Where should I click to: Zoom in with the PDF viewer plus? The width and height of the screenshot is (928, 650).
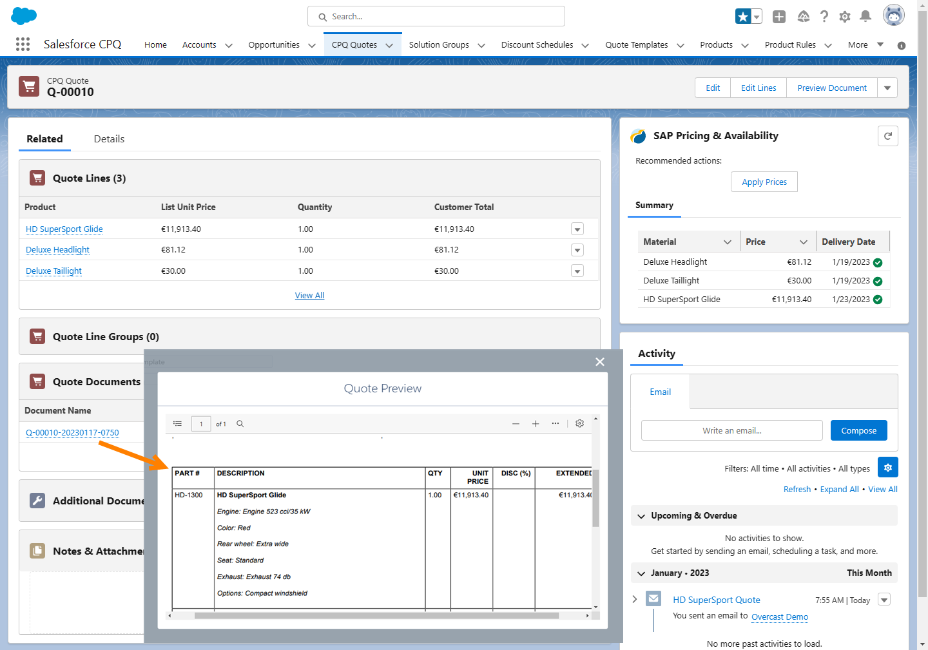pyautogui.click(x=535, y=424)
